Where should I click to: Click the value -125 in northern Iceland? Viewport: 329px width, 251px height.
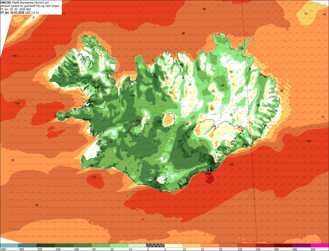coord(155,76)
